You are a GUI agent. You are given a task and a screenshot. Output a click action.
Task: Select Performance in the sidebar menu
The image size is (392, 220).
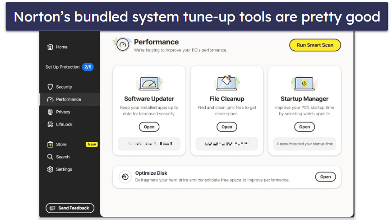point(68,99)
